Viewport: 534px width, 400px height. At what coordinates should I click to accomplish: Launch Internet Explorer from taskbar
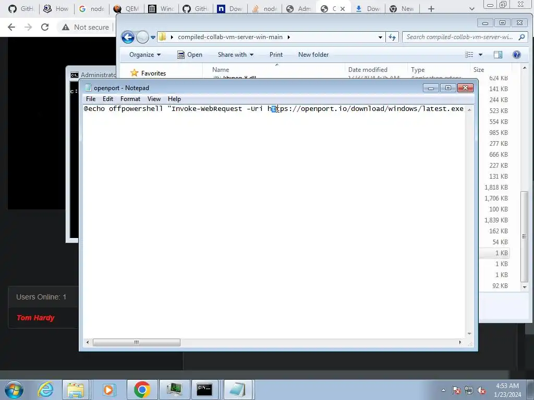pyautogui.click(x=45, y=390)
